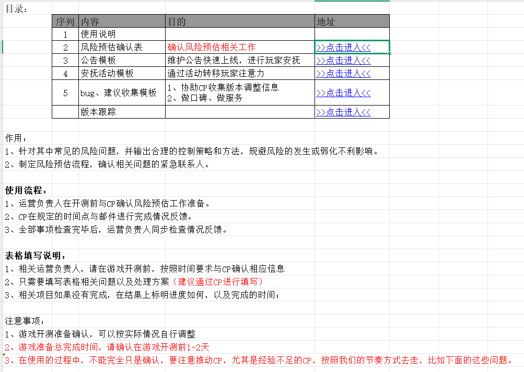Select the 风险预估确认表 cell
The height and width of the screenshot is (372, 524).
pyautogui.click(x=122, y=47)
